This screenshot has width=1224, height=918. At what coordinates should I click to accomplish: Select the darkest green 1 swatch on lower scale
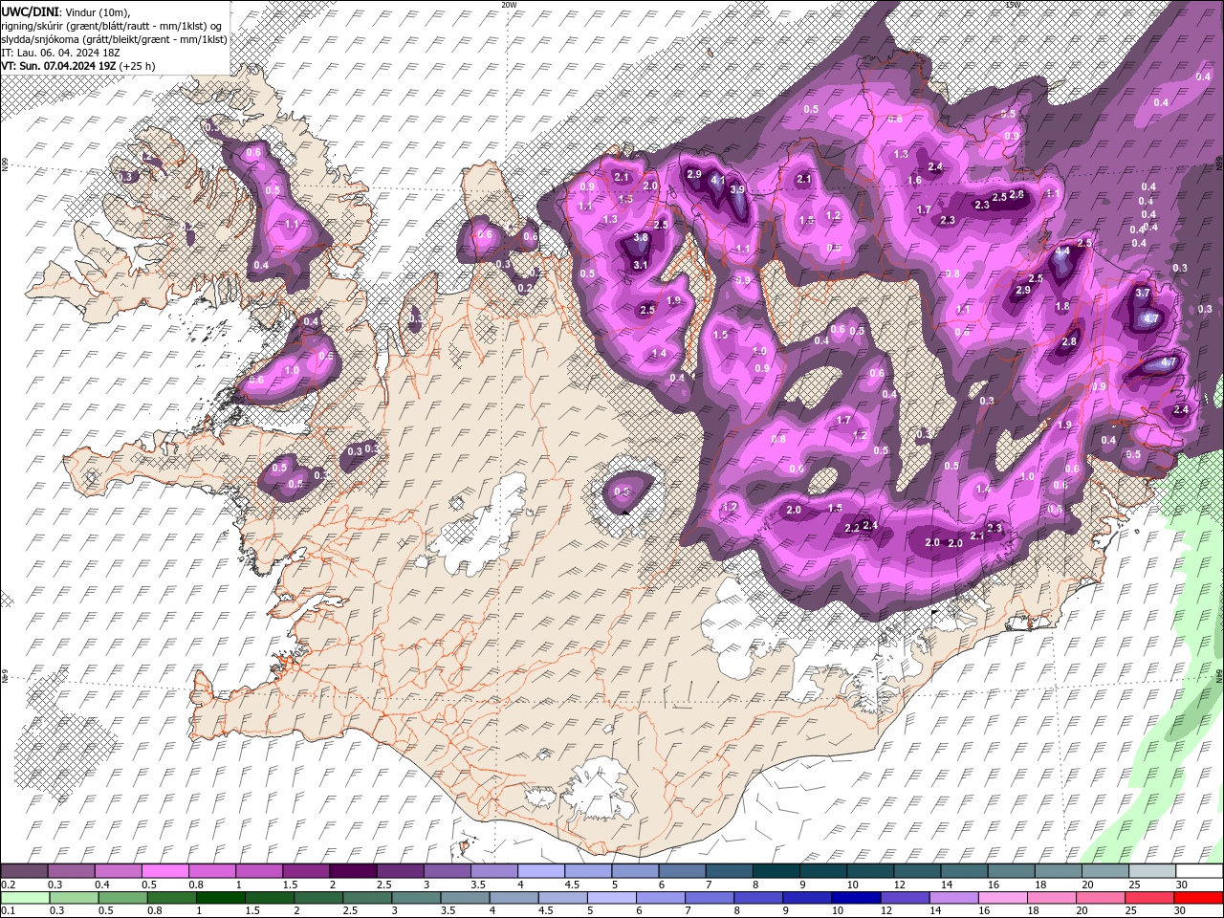point(220,897)
